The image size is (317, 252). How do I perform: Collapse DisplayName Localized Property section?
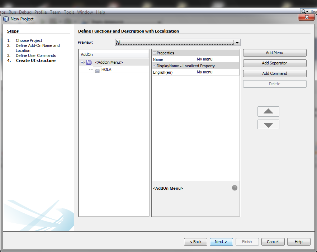coord(155,66)
